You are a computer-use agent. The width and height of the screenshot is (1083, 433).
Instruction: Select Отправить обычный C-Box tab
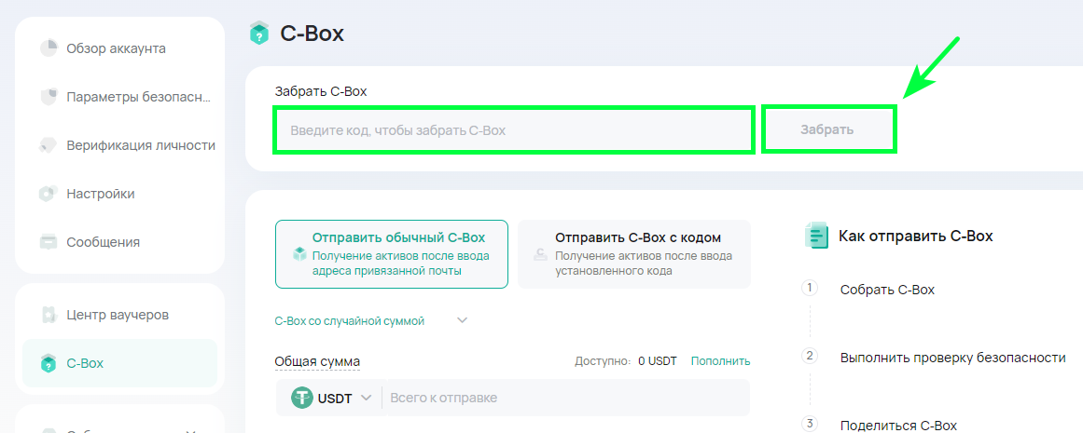pos(392,254)
